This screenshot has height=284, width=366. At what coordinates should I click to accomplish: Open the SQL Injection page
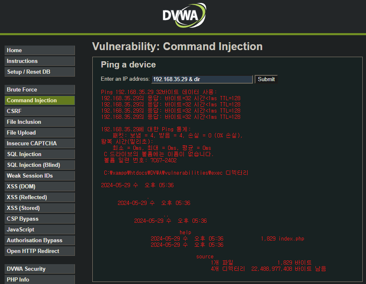coord(40,154)
